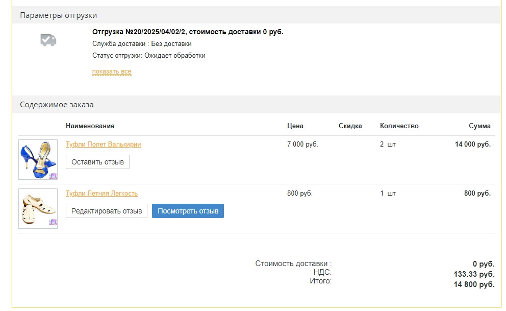Image resolution: width=506 pixels, height=311 pixels.
Task: Click the small badge on blue shoes thumbnail
Action: click(x=53, y=176)
